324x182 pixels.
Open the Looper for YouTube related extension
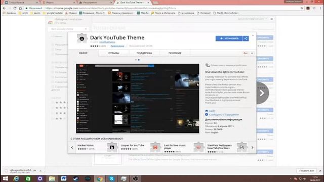(x=133, y=145)
